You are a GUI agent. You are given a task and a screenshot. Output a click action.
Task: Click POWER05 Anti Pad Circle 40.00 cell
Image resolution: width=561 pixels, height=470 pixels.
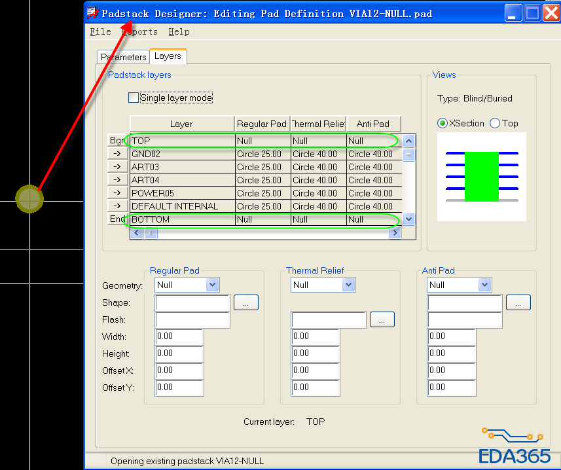coord(374,193)
